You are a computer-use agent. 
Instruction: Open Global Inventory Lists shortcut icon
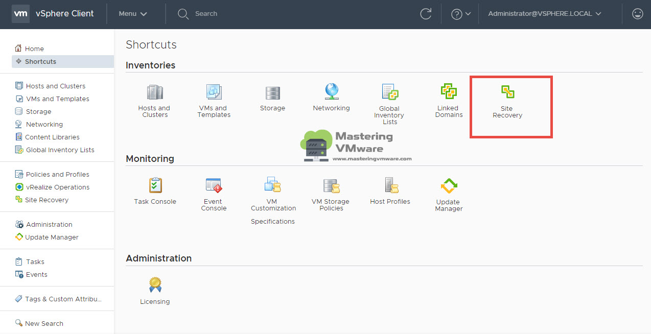pyautogui.click(x=390, y=92)
